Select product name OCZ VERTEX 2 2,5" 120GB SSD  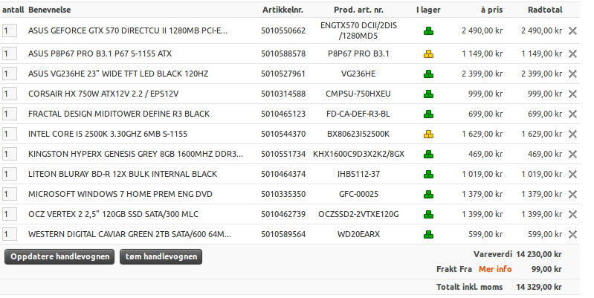point(113,214)
